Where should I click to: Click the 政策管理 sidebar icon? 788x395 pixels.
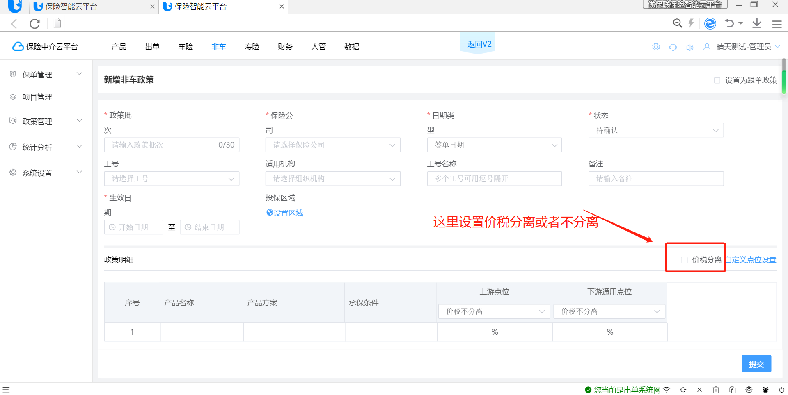(13, 120)
